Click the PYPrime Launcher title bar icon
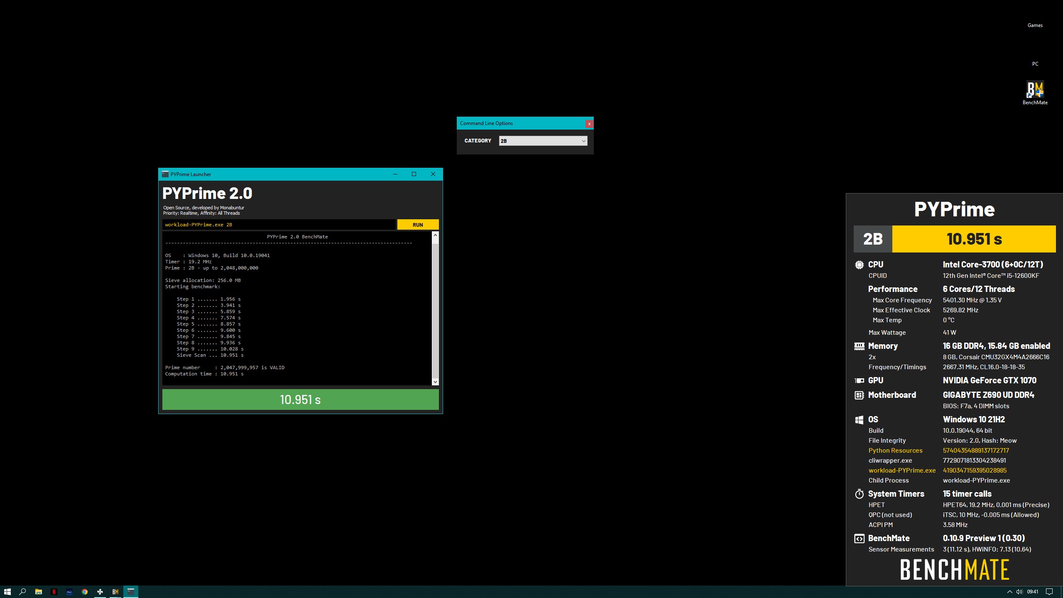This screenshot has height=598, width=1063. [x=165, y=174]
